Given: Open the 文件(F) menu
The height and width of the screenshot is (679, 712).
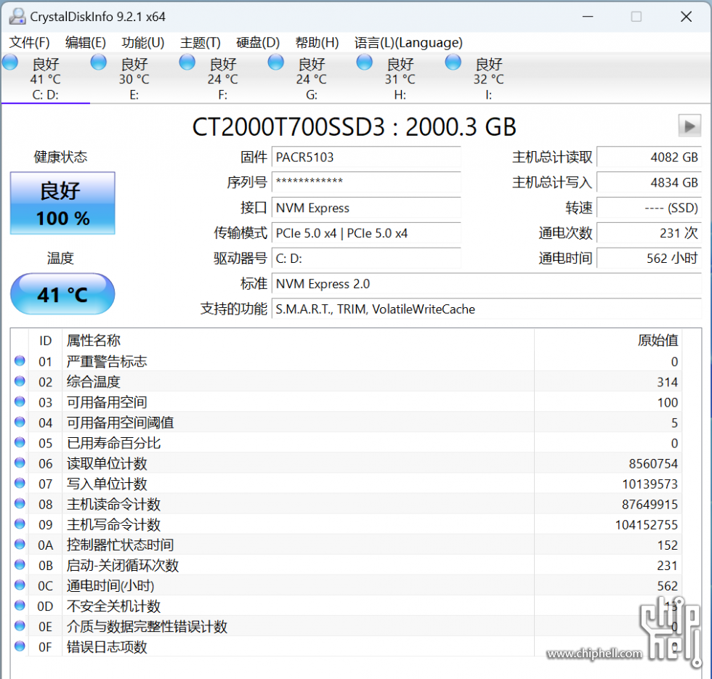Looking at the screenshot, I should point(30,43).
